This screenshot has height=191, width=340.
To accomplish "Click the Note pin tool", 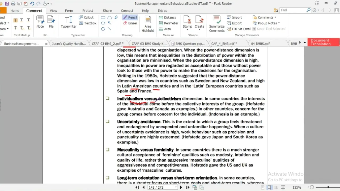I will tap(40, 22).
